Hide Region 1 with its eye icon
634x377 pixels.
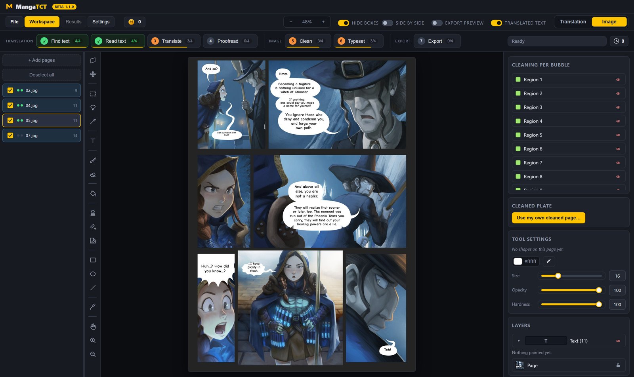pyautogui.click(x=618, y=80)
